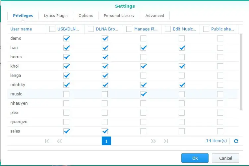Screen dimensions: 249x166
Task: Open the Personal Library tab
Action: 119,16
